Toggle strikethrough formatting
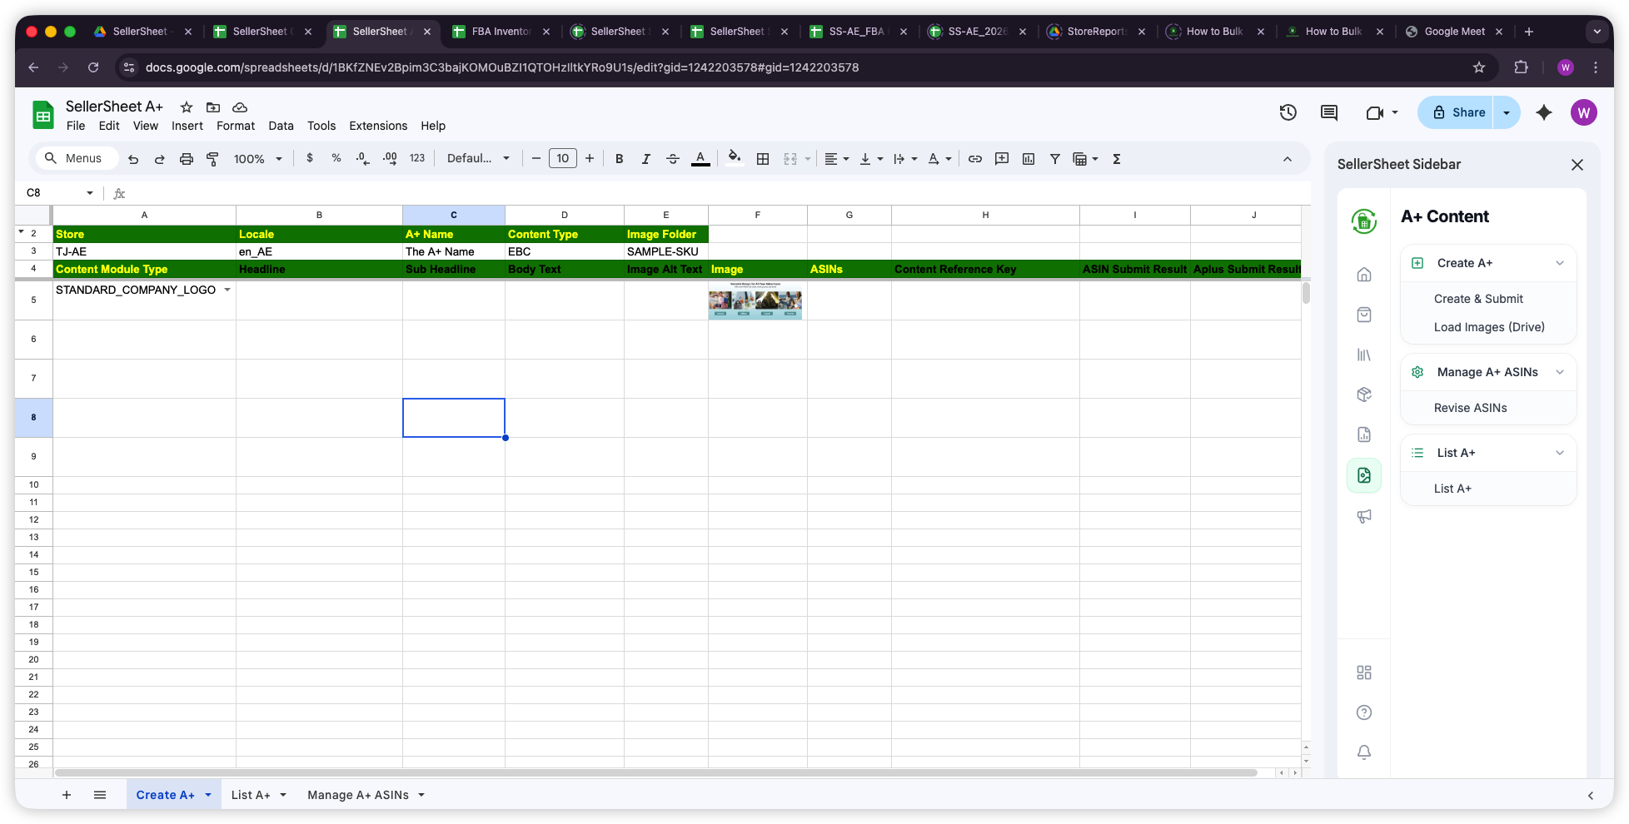Viewport: 1629px width, 824px height. coord(673,158)
